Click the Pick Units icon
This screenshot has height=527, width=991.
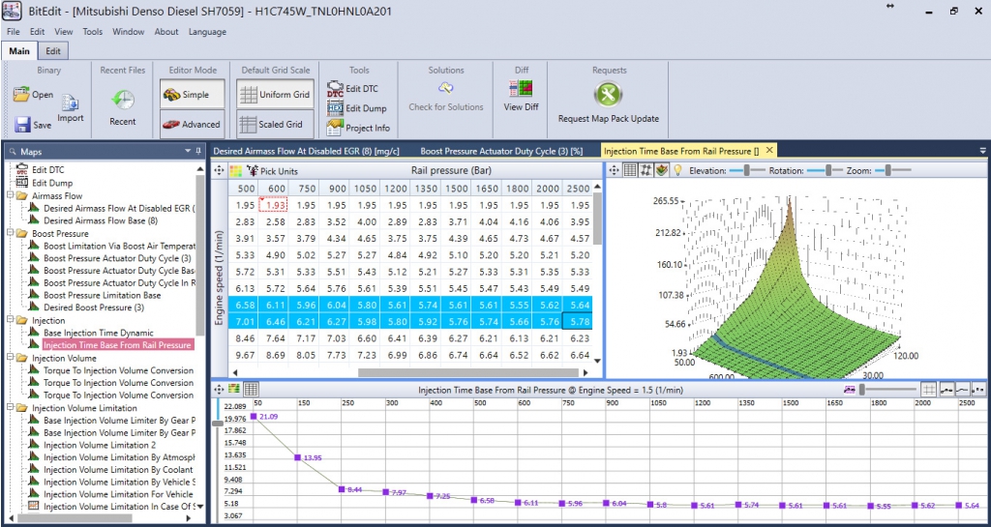(x=253, y=170)
